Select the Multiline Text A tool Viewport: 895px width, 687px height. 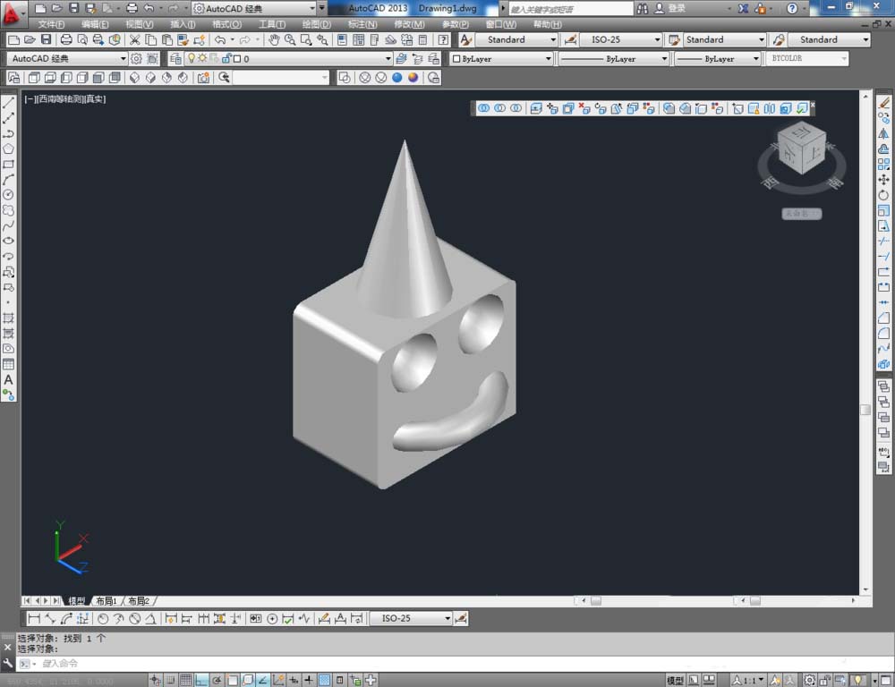(x=9, y=379)
